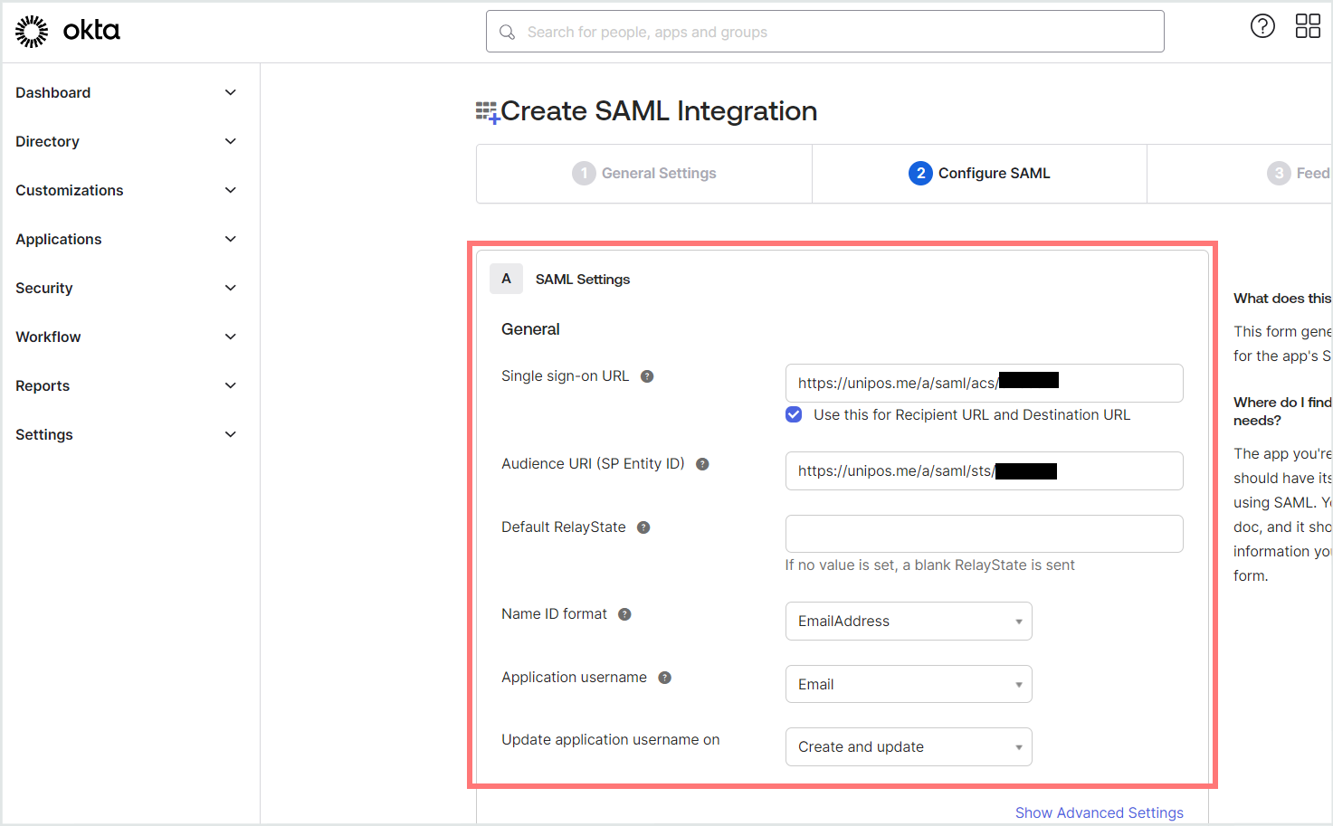Open the apps grid icon
Image resolution: width=1333 pixels, height=826 pixels.
[x=1308, y=26]
